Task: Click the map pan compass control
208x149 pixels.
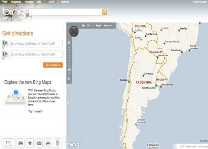Action: coord(74,31)
